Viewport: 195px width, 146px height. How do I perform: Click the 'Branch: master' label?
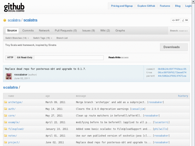(x=179, y=31)
